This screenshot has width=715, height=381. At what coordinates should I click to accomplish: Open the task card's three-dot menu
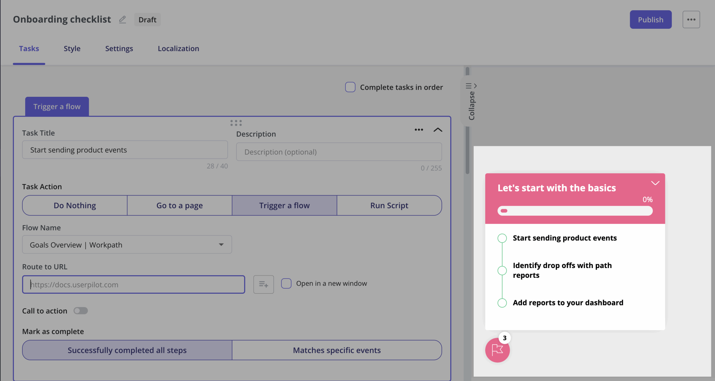[x=419, y=130]
